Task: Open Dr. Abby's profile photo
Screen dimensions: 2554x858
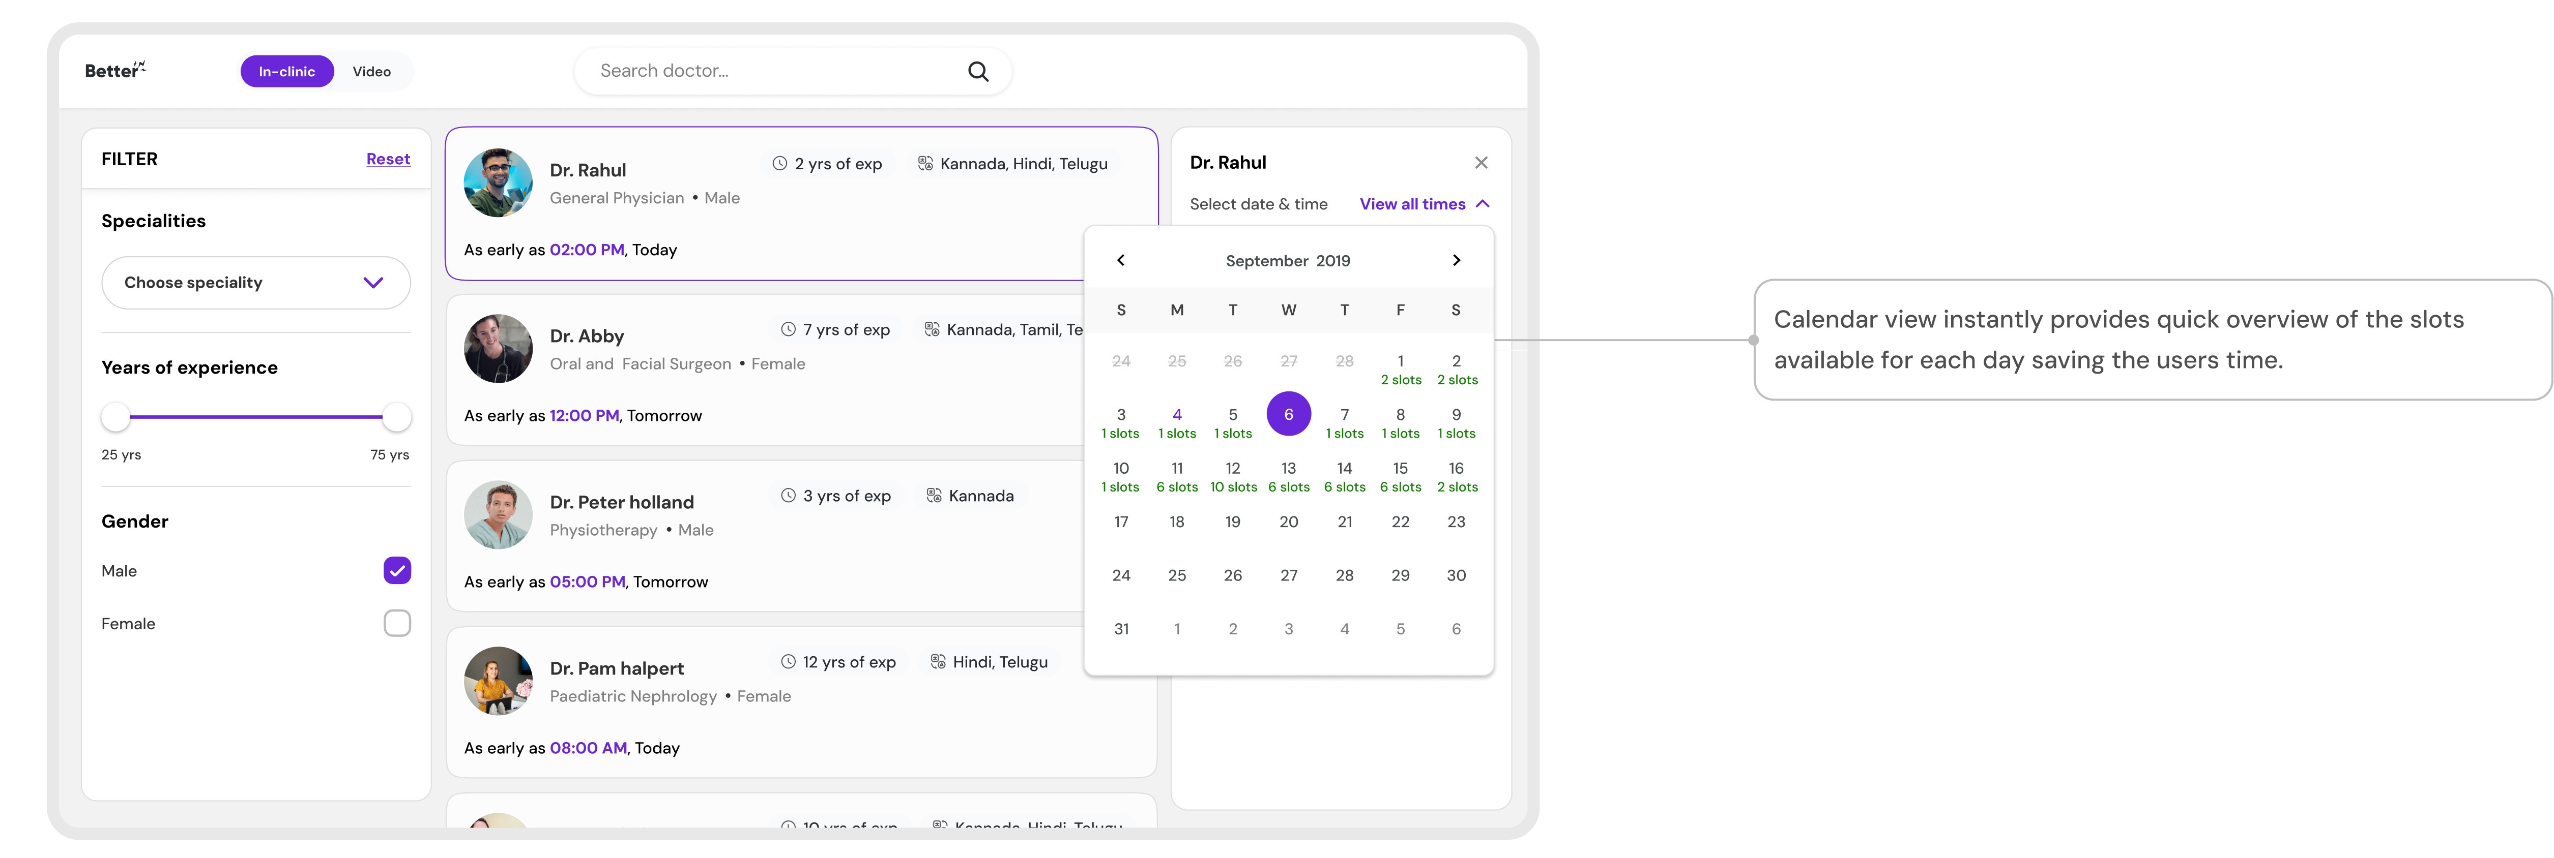Action: tap(499, 349)
